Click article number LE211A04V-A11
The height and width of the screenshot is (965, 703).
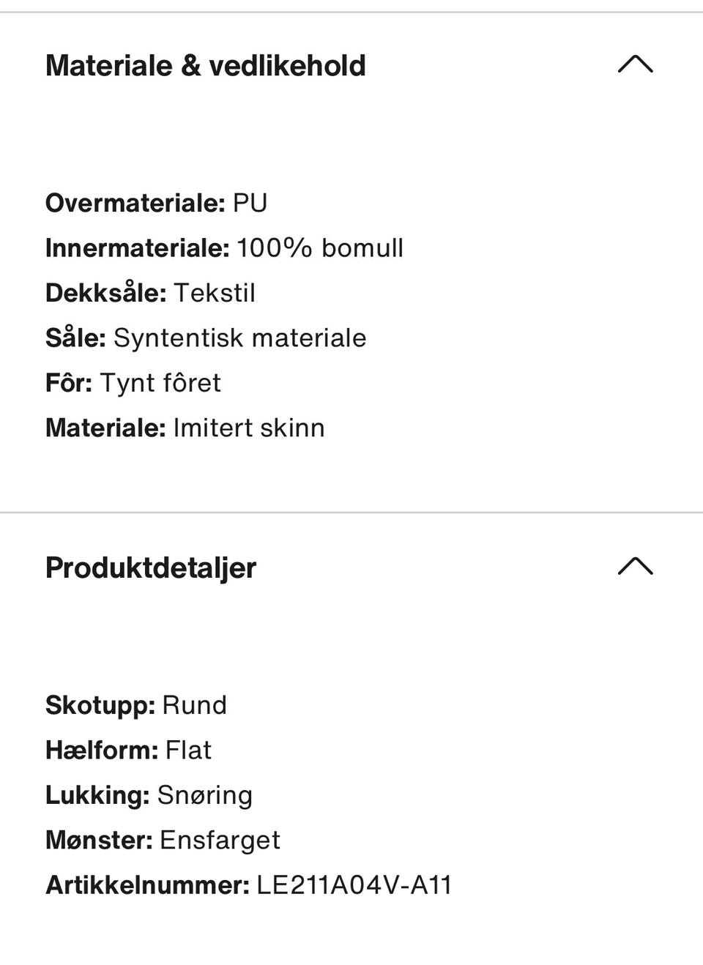tap(354, 885)
